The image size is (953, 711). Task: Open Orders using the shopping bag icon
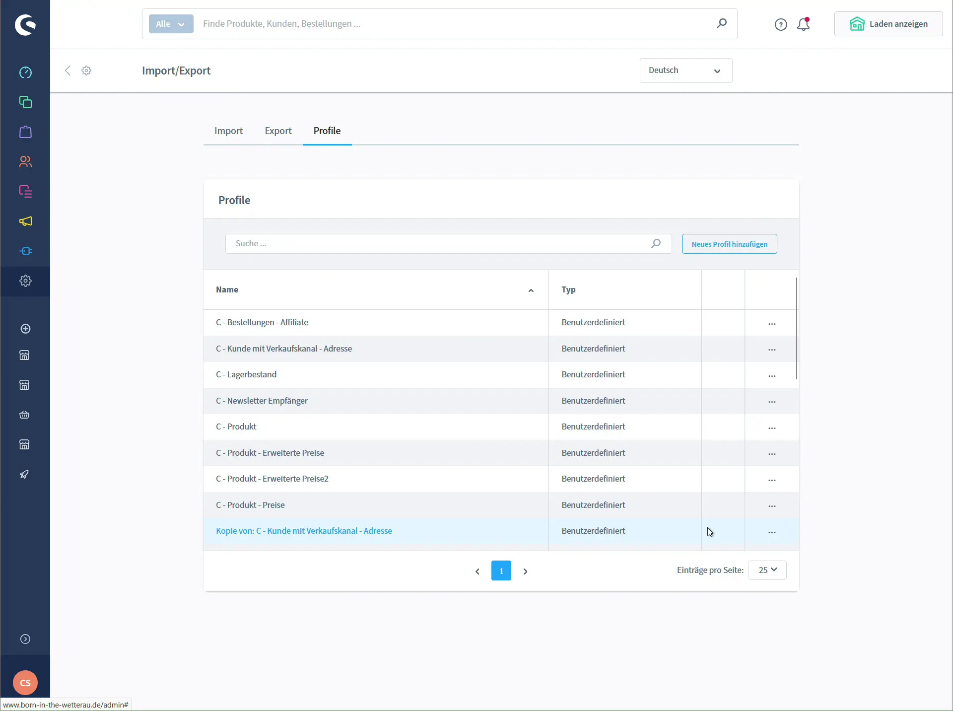(x=25, y=132)
